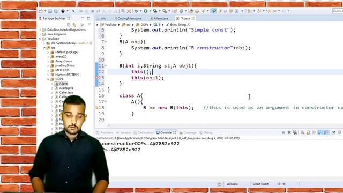Toggle Mark Occurrences highlighted icon
Viewport: 343px width, 193px height.
(214, 11)
